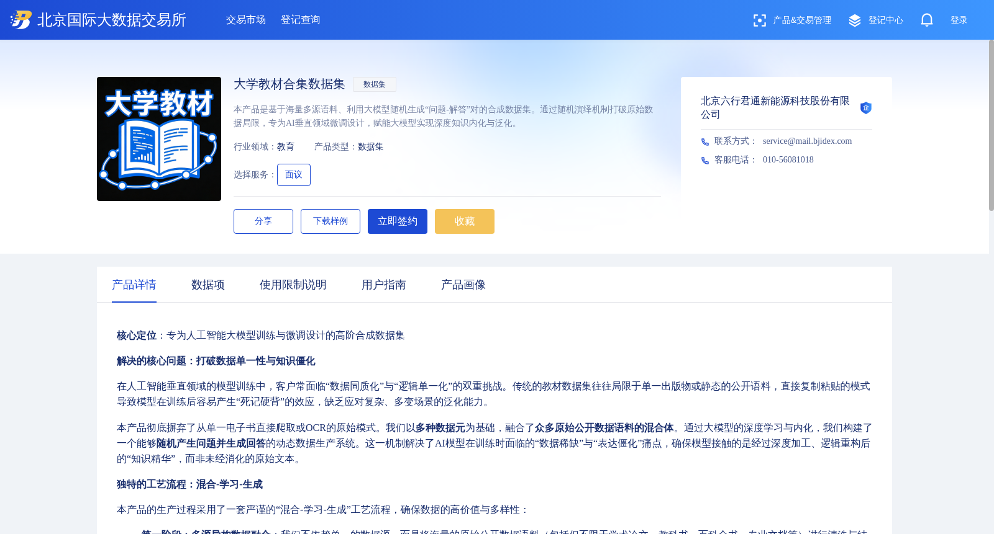This screenshot has width=994, height=534.
Task: Switch to the 产品画像 tab
Action: (x=463, y=285)
